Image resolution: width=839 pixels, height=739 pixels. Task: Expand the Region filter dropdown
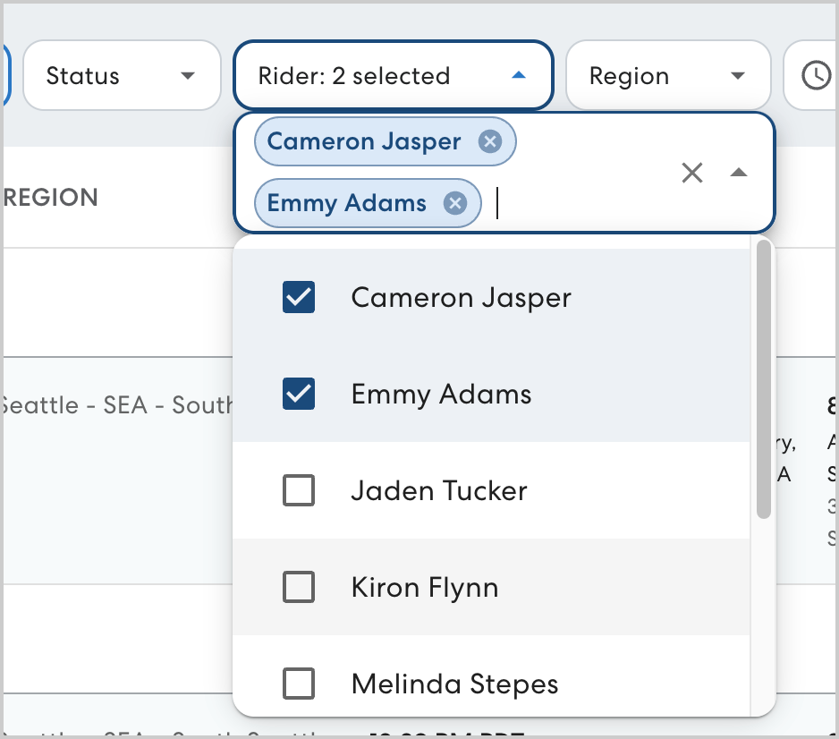click(667, 76)
